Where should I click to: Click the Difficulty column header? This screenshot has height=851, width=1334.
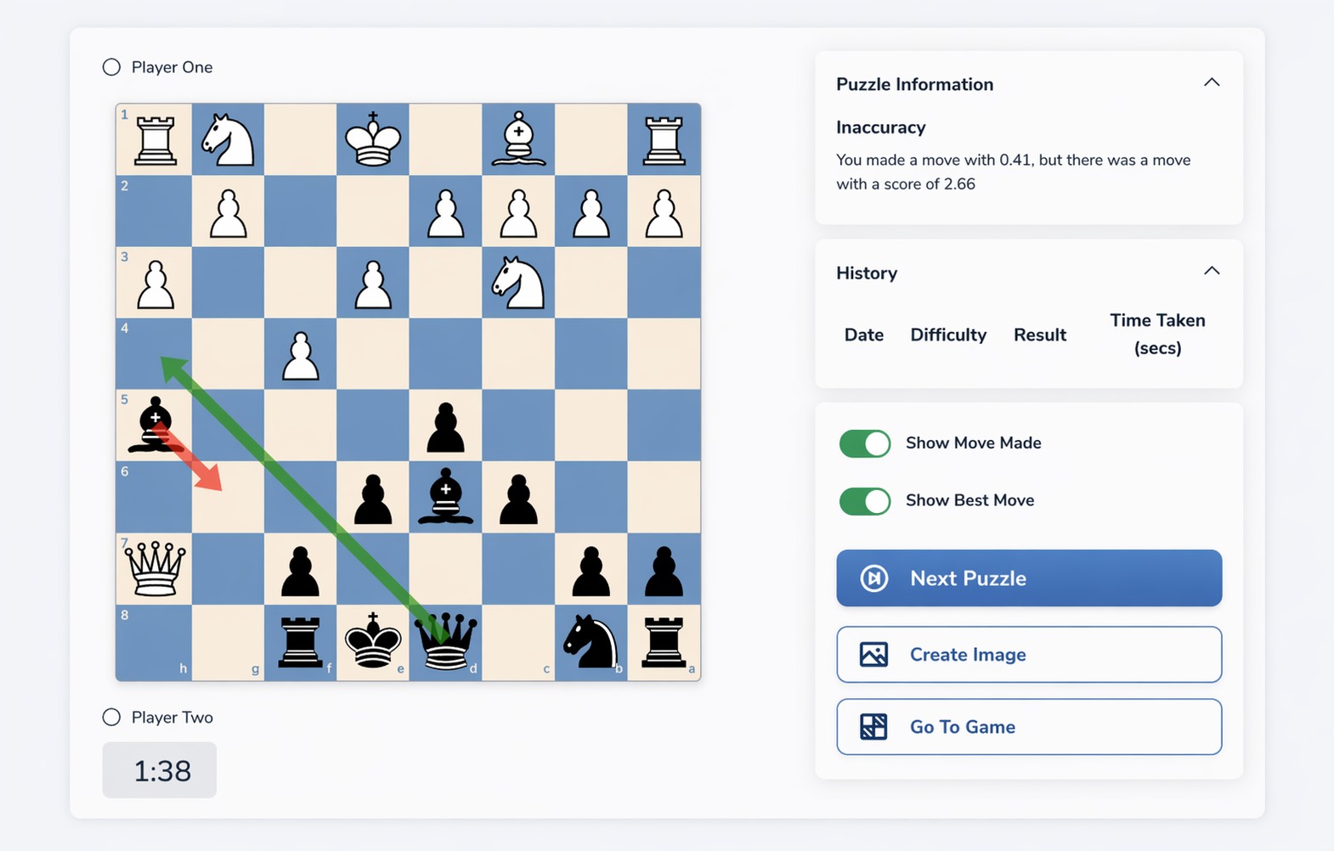pyautogui.click(x=948, y=335)
